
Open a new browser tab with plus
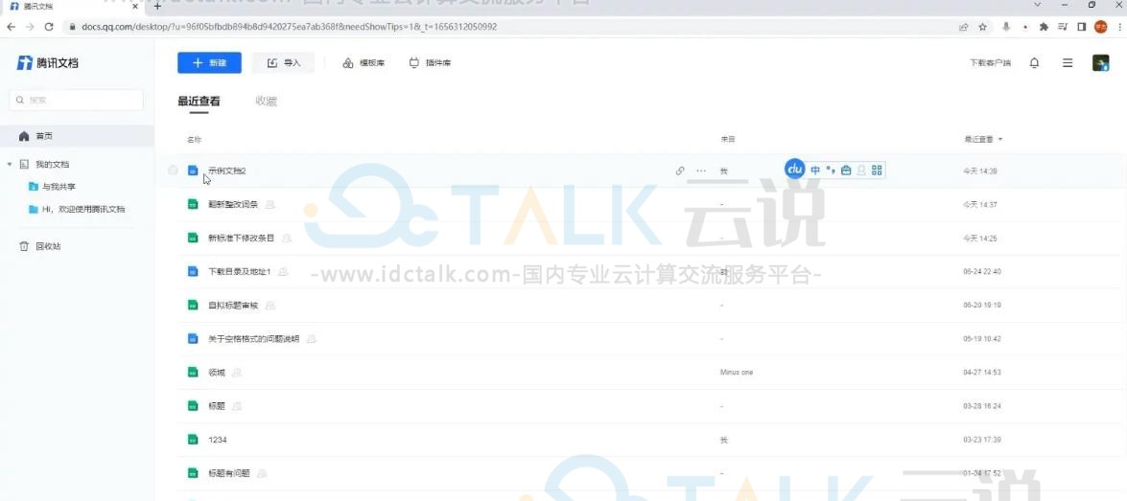click(x=157, y=6)
